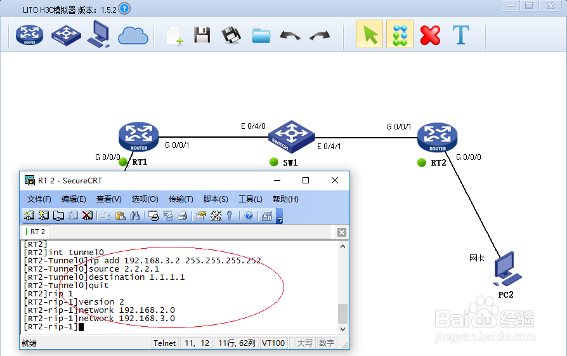Image resolution: width=567 pixels, height=356 pixels.
Task: Click terminal scrollbar up arrow
Action: (x=343, y=246)
